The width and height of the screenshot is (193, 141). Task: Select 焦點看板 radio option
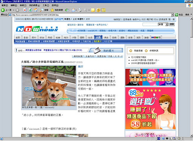[x=131, y=51]
